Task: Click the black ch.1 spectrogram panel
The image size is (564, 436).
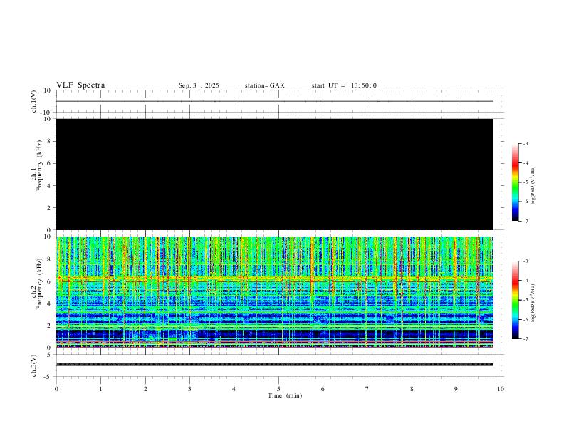Action: coord(275,174)
